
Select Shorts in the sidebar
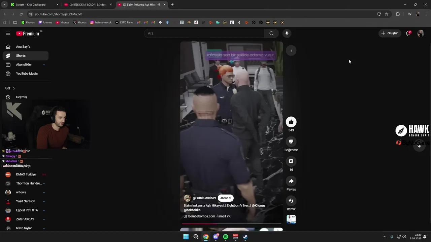(x=26, y=55)
